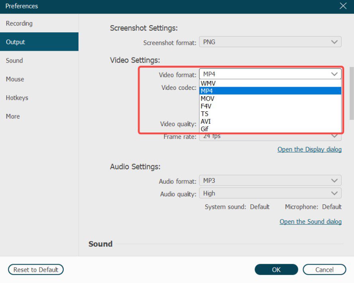The height and width of the screenshot is (283, 354).
Task: Collapse the Video format dropdown arrow
Action: click(334, 74)
